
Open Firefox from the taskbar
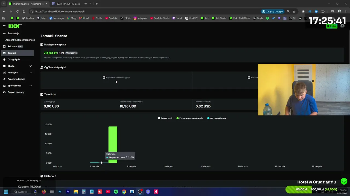43,192
